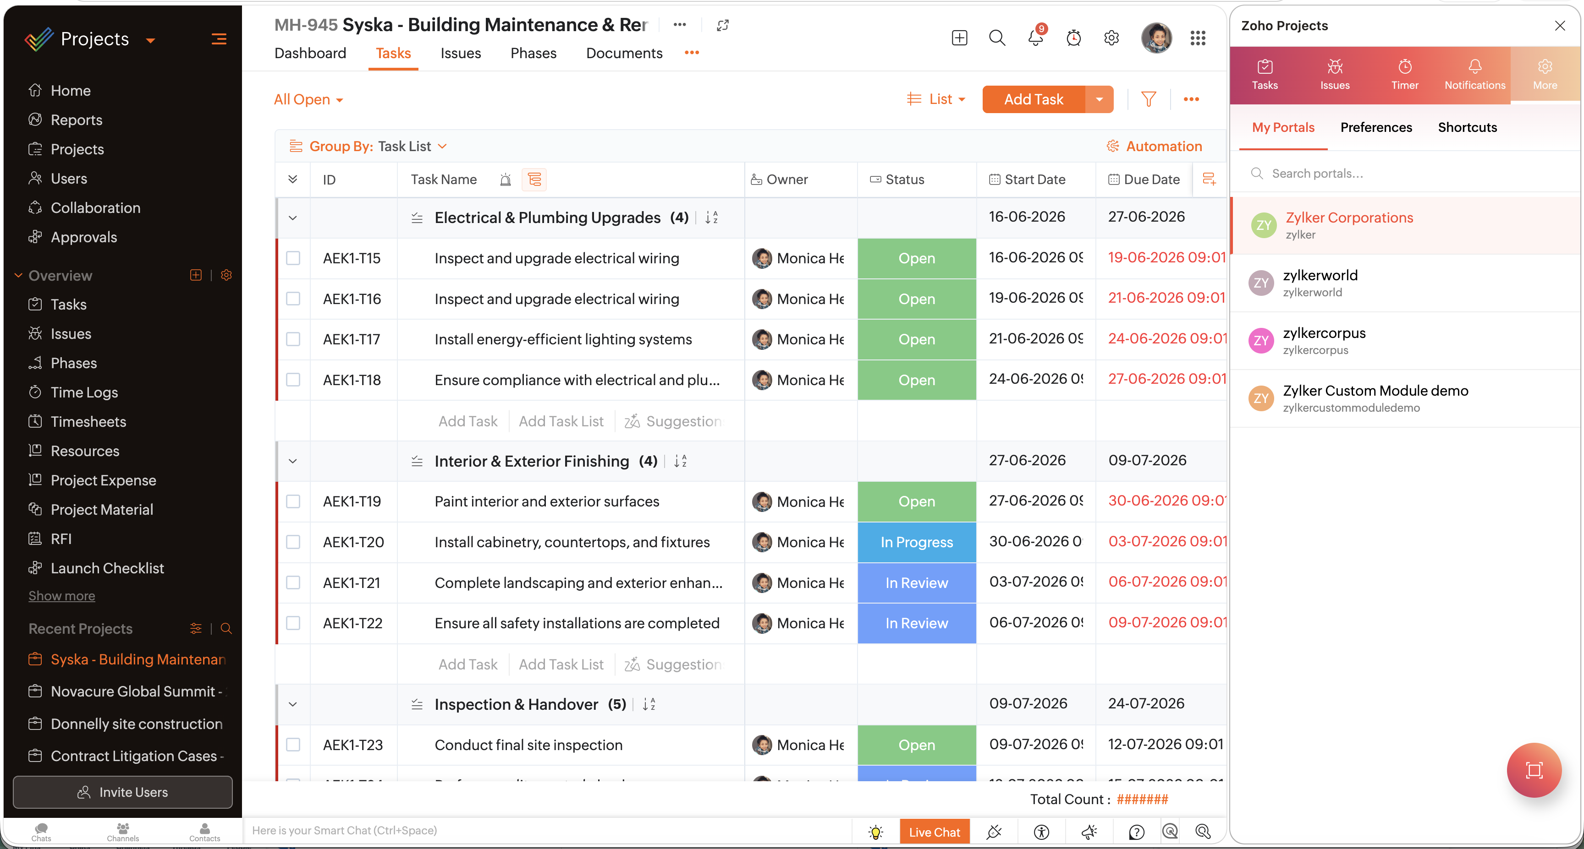The width and height of the screenshot is (1584, 849).
Task: Add overview item with plus icon
Action: (196, 275)
